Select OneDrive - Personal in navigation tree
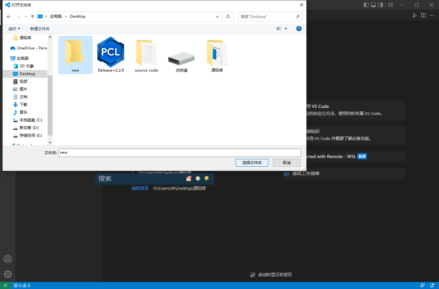This screenshot has width=439, height=289. pyautogui.click(x=28, y=48)
